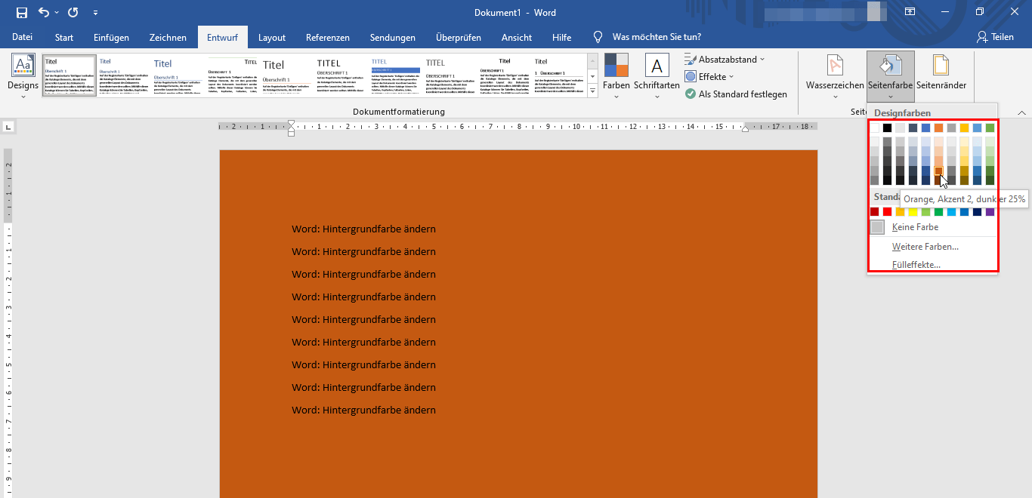This screenshot has width=1032, height=498.
Task: Open the undo history dropdown arrow
Action: click(56, 13)
